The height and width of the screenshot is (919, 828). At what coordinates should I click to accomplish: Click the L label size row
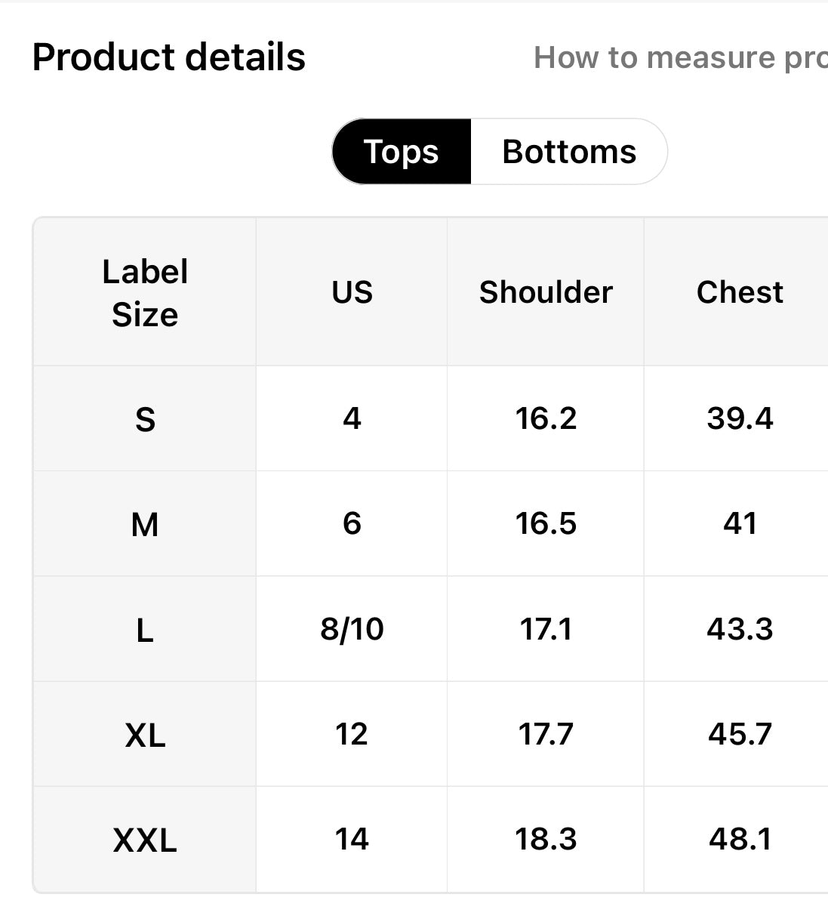[145, 629]
